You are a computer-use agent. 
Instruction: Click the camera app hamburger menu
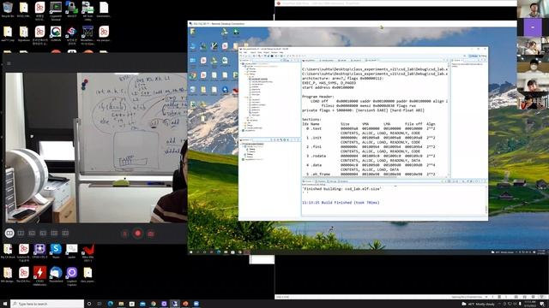click(9, 63)
